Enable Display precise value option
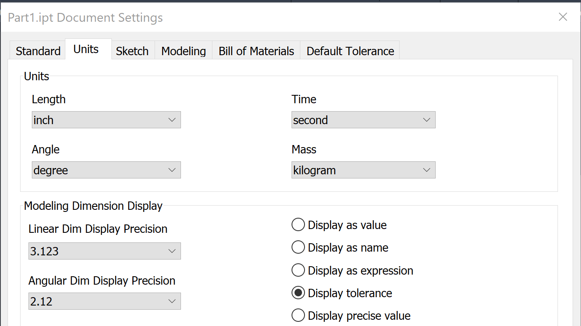This screenshot has width=581, height=326. 298,316
